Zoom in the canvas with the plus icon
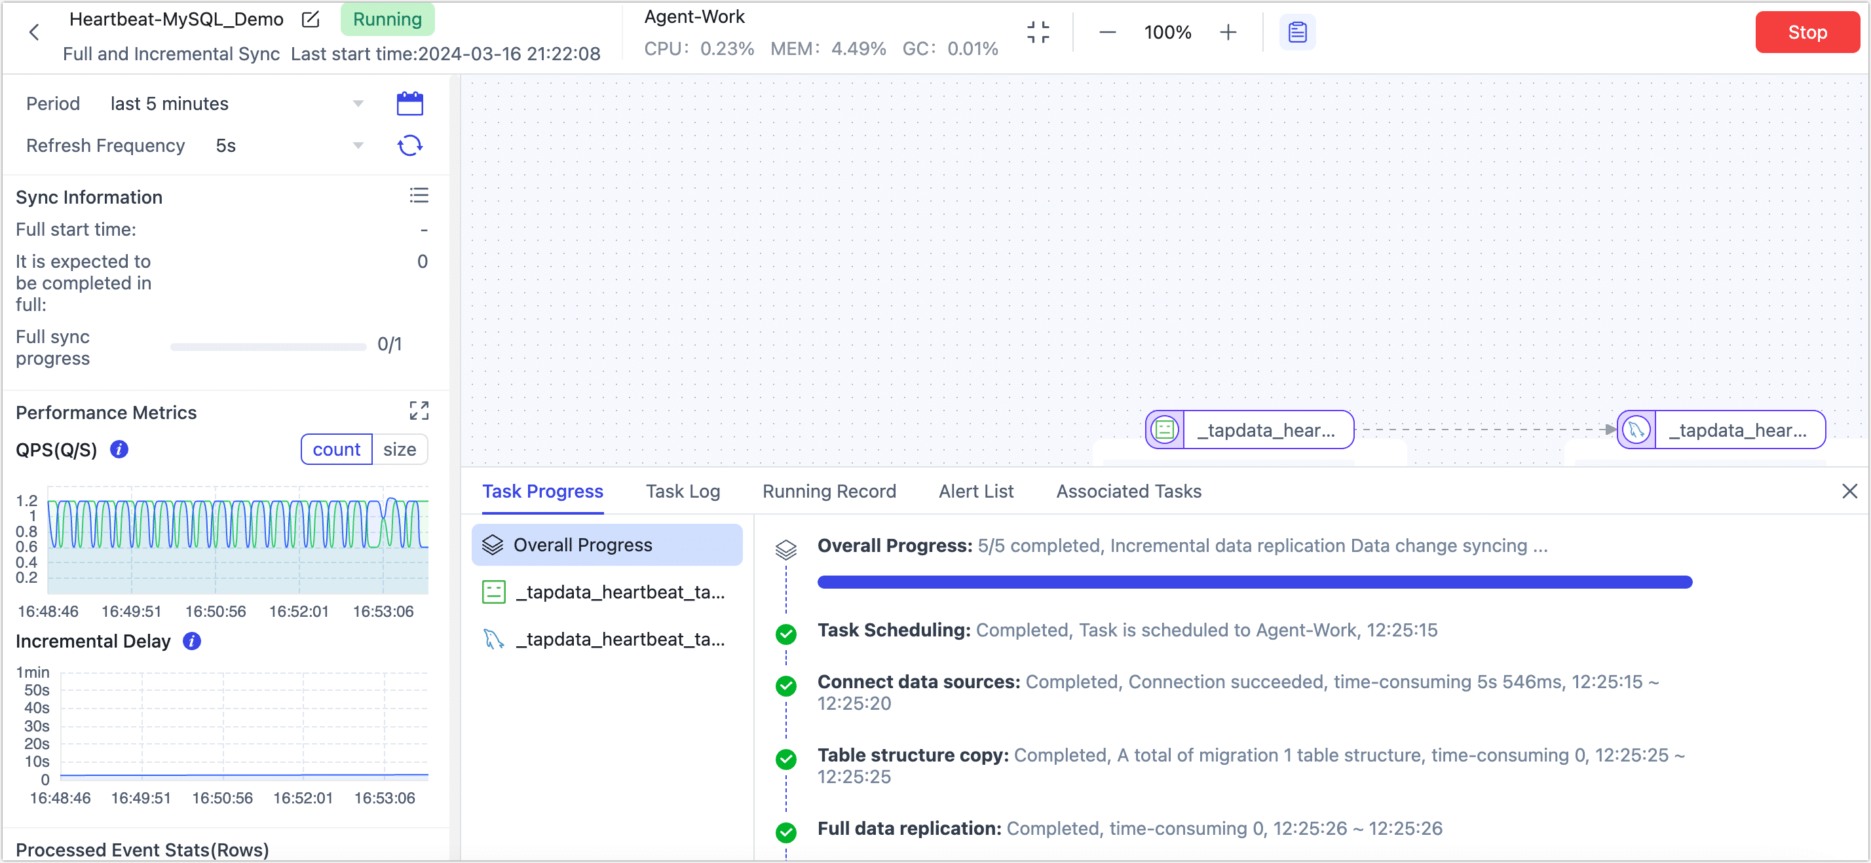The image size is (1871, 863). 1228,32
